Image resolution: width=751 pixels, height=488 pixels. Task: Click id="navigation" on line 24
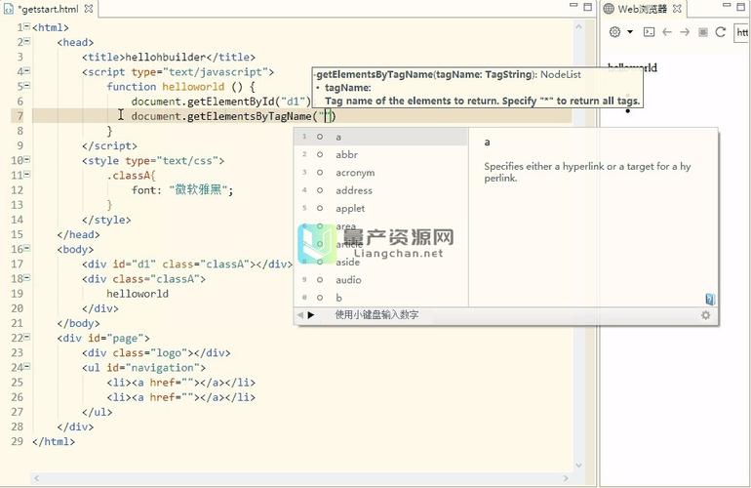coord(153,368)
